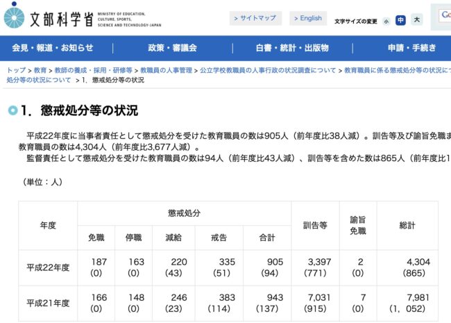
Task: Open 白書・統計・出版物 menu
Action: point(291,48)
